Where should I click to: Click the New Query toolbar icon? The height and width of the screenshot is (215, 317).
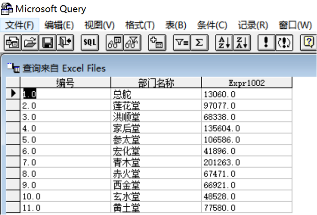click(x=12, y=43)
